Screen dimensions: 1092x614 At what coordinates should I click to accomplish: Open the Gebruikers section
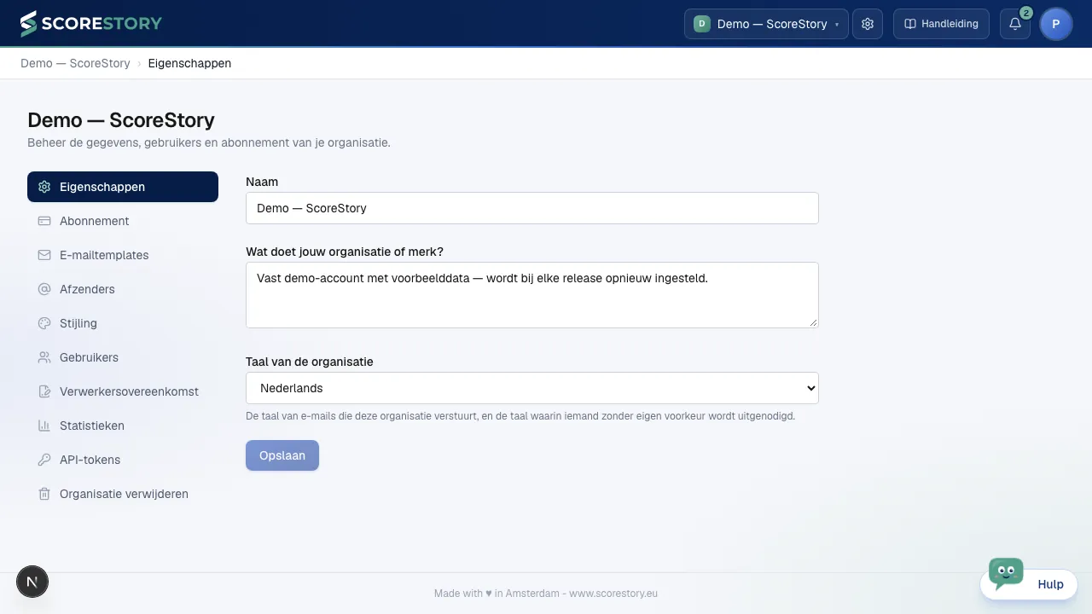click(x=123, y=357)
